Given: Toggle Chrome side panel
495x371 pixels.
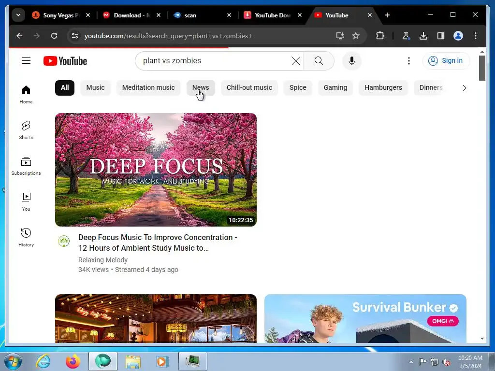Looking at the screenshot, I should [441, 36].
